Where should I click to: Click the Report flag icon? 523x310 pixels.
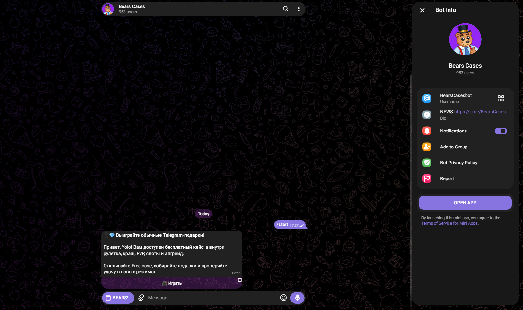[427, 178]
